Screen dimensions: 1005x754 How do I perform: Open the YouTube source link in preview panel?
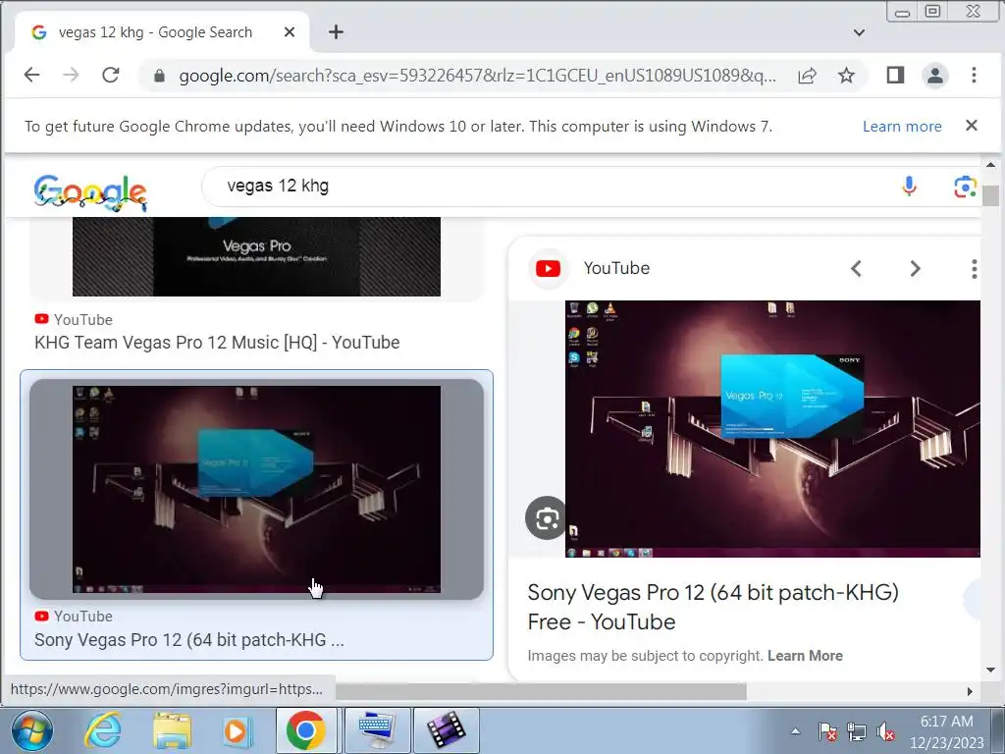pyautogui.click(x=616, y=268)
